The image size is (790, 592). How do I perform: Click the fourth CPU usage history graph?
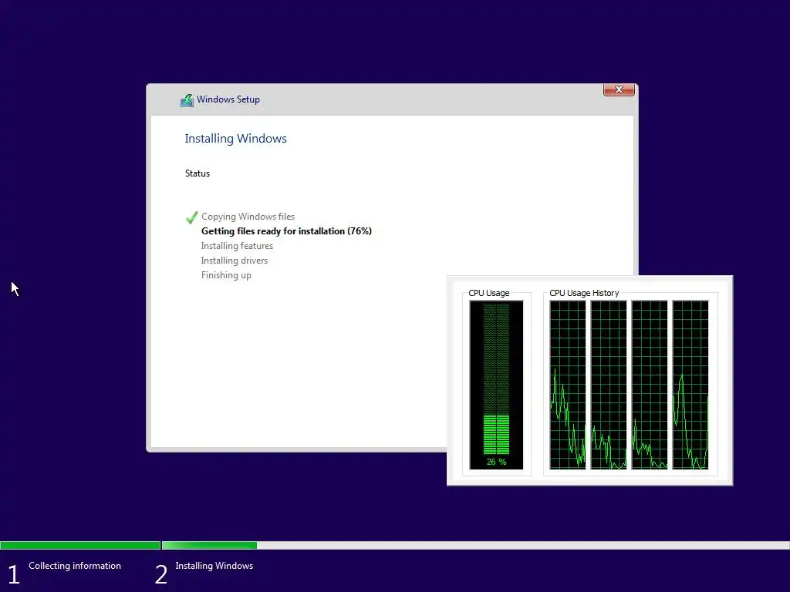click(690, 385)
